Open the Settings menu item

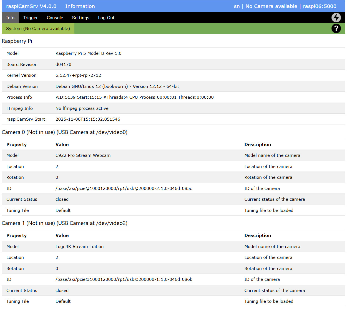pyautogui.click(x=81, y=18)
